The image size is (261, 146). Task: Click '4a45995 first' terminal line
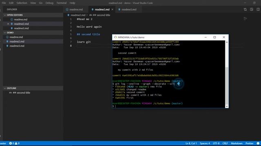[x=123, y=98]
